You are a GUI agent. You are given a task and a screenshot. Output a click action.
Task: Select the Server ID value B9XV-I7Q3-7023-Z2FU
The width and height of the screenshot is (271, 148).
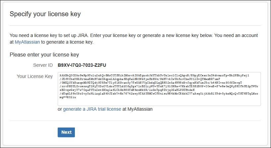tap(82, 65)
